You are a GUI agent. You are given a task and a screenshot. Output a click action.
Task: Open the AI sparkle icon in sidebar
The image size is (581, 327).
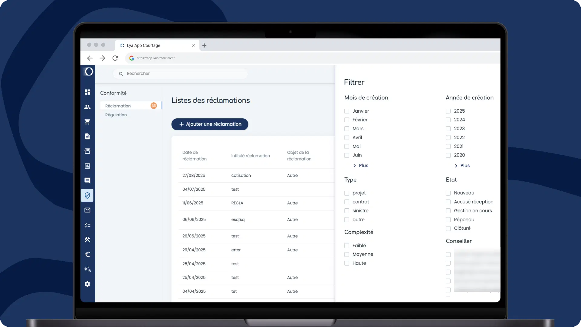[x=87, y=269]
